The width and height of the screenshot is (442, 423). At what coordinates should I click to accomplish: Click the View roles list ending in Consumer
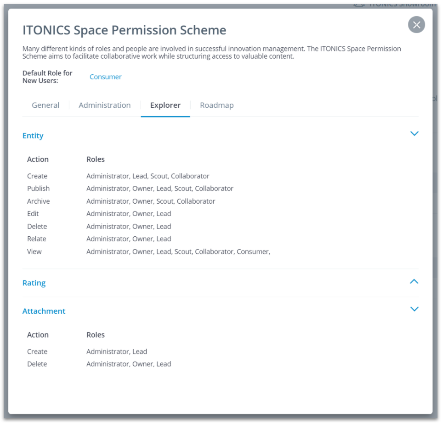tap(178, 251)
